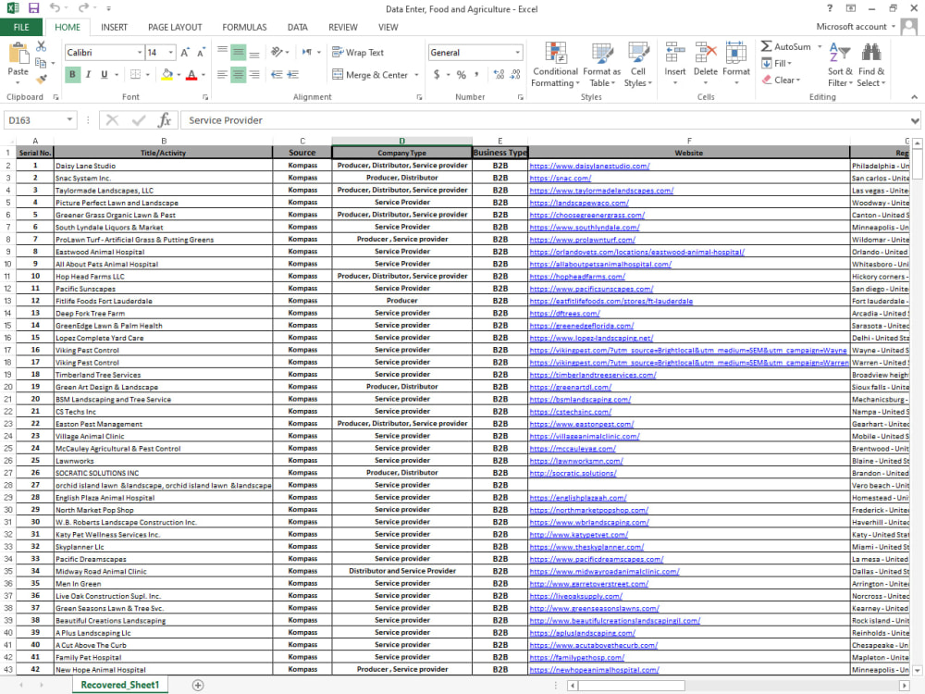Apply Comma Style format
This screenshot has width=925, height=694.
pos(476,74)
